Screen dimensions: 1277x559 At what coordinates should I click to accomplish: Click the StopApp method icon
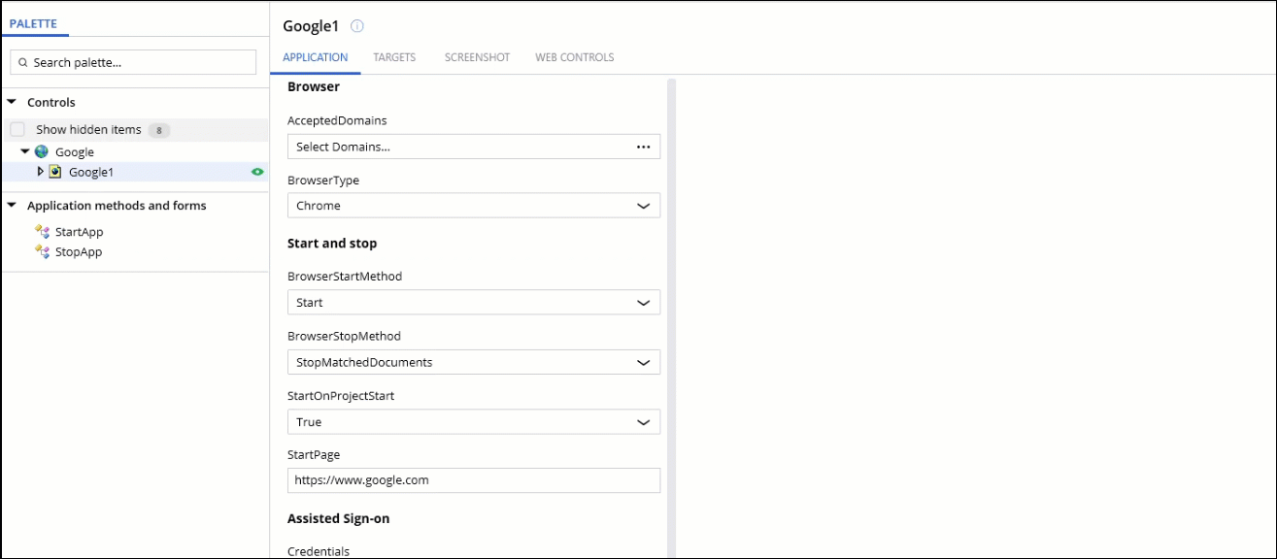click(42, 251)
